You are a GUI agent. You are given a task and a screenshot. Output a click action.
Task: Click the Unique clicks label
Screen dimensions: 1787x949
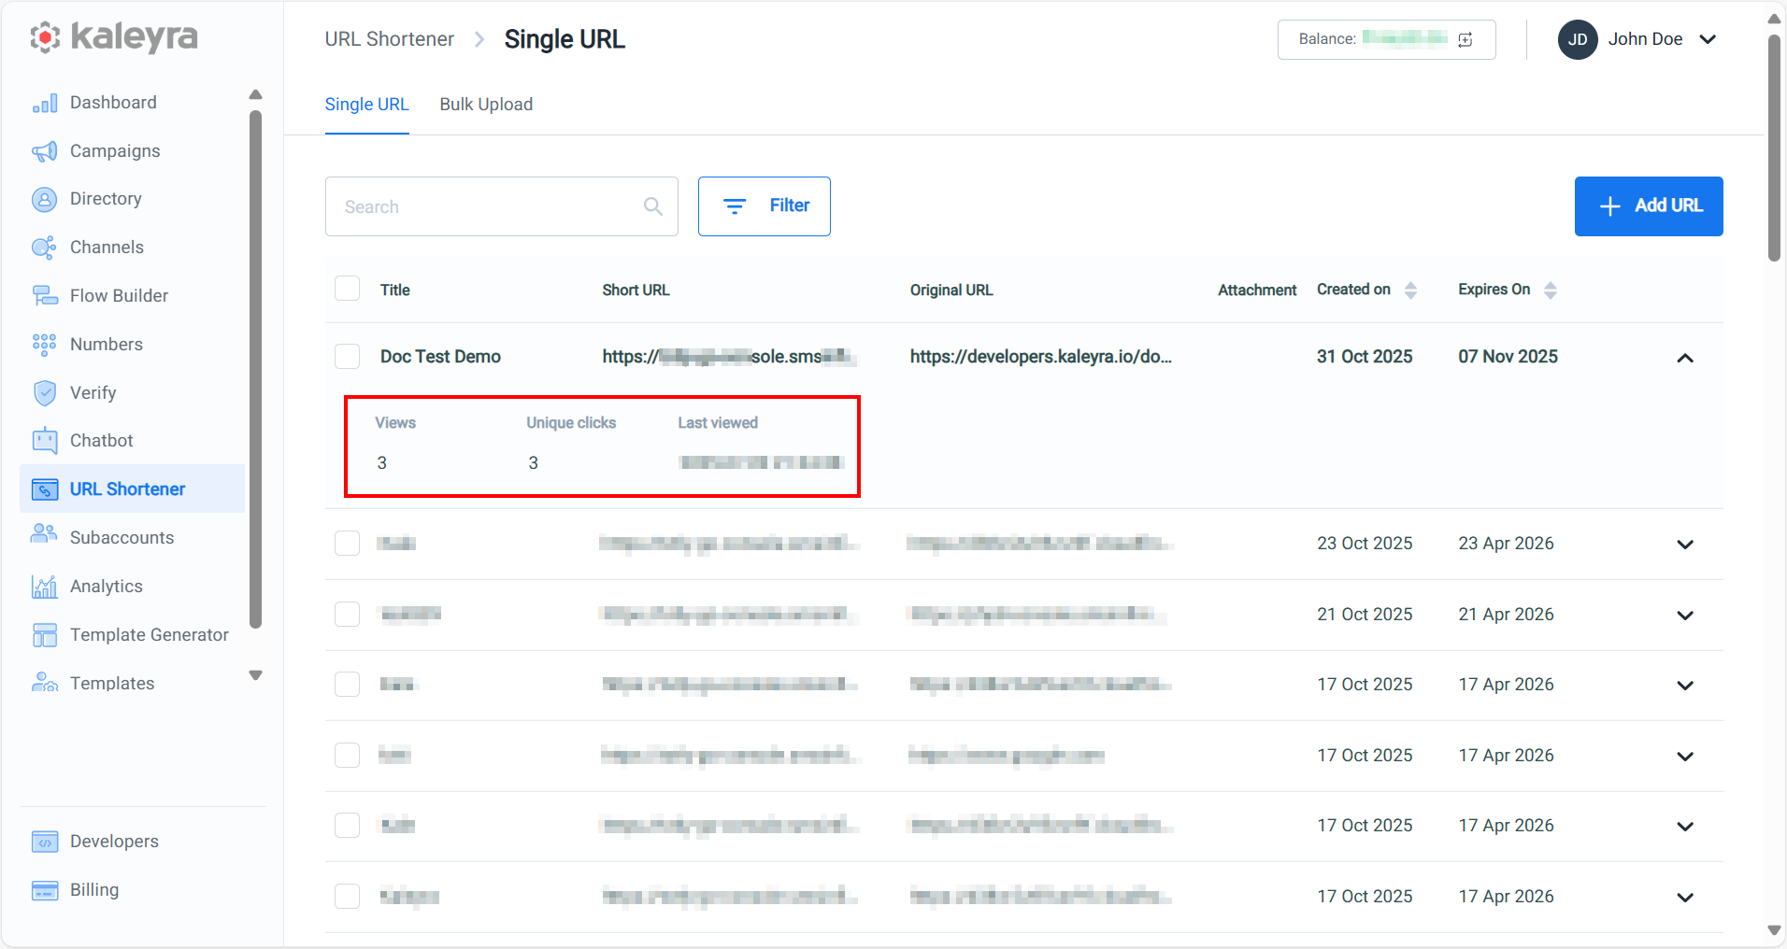pyautogui.click(x=571, y=423)
